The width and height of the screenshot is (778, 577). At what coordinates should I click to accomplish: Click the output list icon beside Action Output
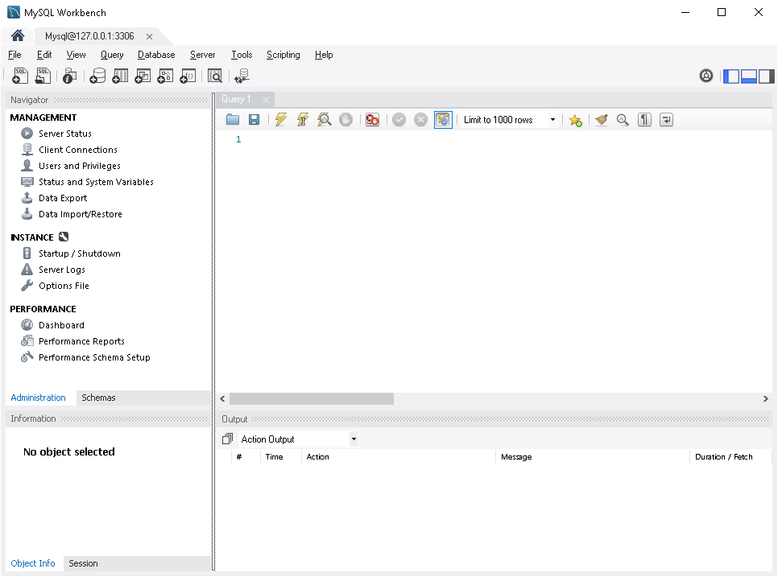pos(227,439)
